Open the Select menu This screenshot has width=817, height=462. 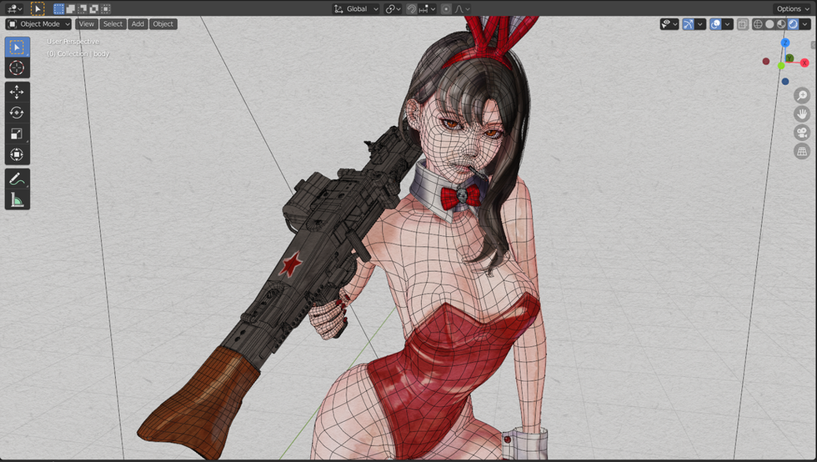click(113, 24)
